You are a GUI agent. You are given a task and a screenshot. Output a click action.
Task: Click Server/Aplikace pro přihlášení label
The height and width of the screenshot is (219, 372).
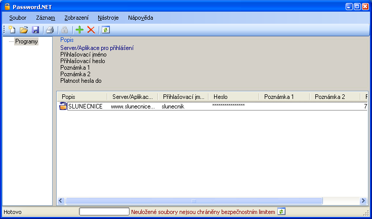[x=97, y=48]
